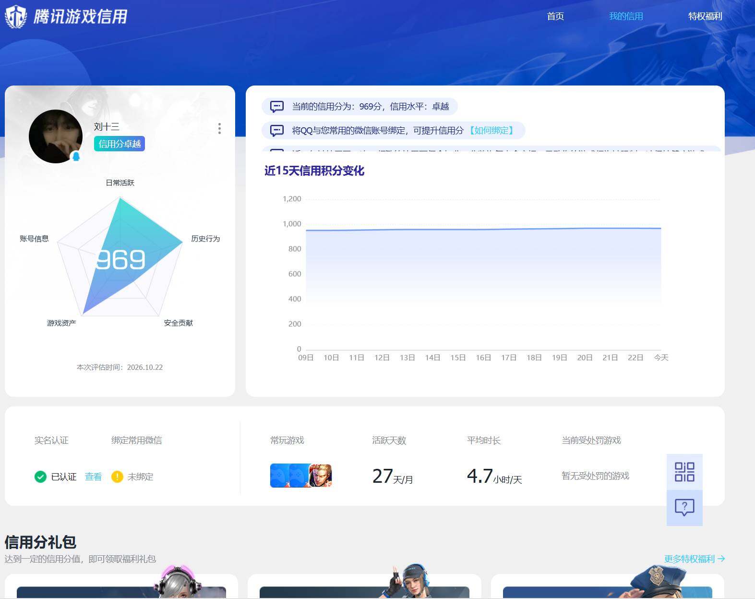
Task: Click the 近15天信用积分变化 heading
Action: [x=314, y=171]
